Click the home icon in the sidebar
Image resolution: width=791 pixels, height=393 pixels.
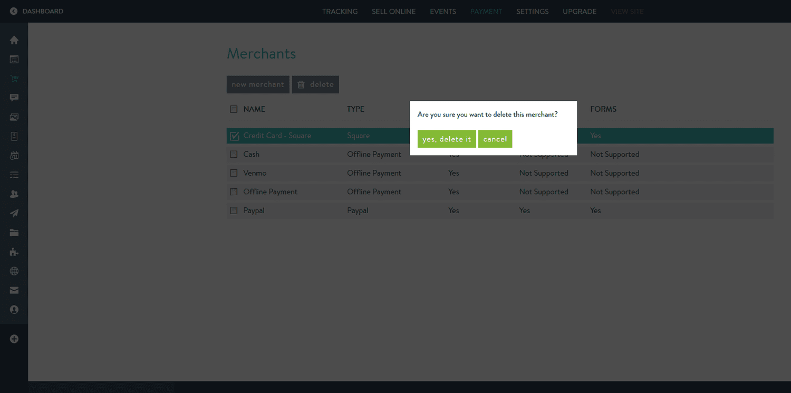tap(14, 40)
